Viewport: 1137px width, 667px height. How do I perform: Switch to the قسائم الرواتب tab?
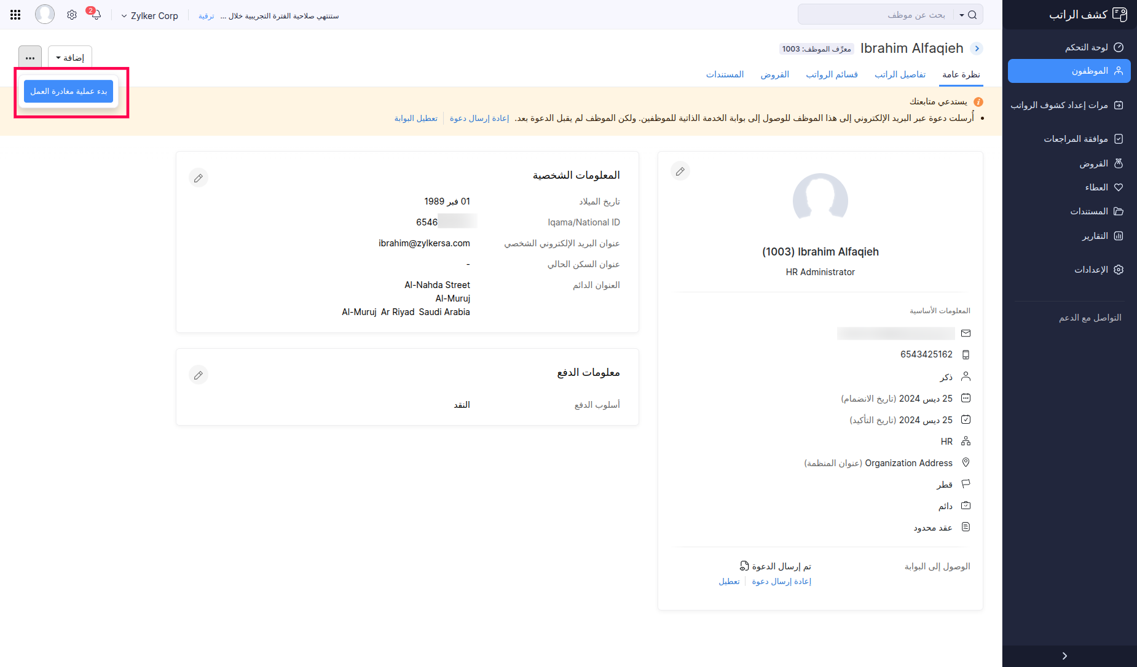click(832, 74)
